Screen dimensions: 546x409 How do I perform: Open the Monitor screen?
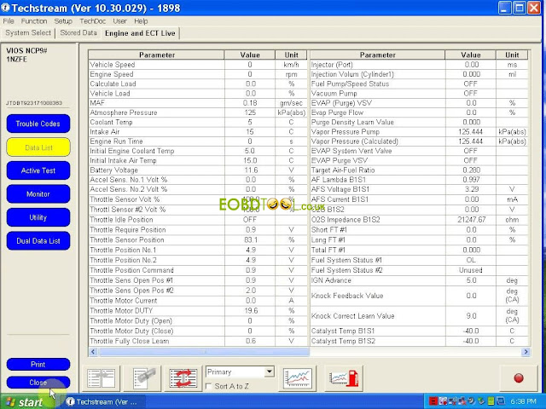pyautogui.click(x=38, y=194)
